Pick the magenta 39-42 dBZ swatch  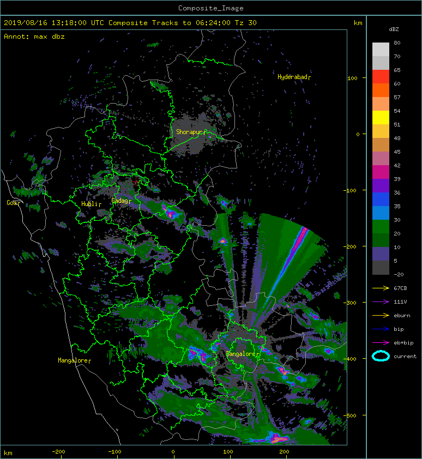click(381, 172)
